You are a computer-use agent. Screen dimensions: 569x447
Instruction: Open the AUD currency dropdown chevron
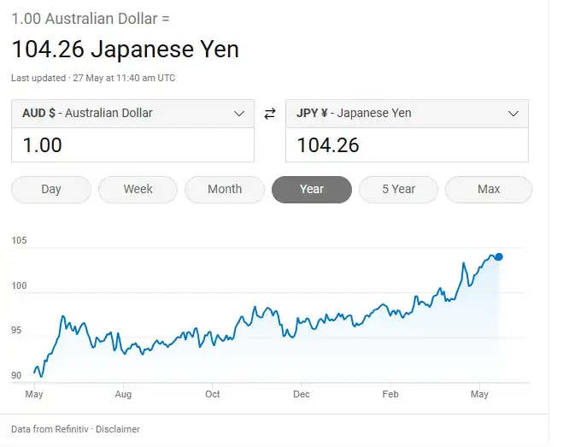click(x=238, y=114)
